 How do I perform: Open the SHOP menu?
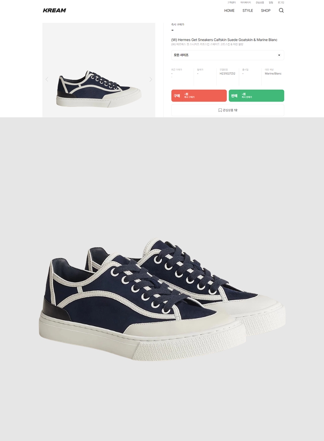[265, 11]
